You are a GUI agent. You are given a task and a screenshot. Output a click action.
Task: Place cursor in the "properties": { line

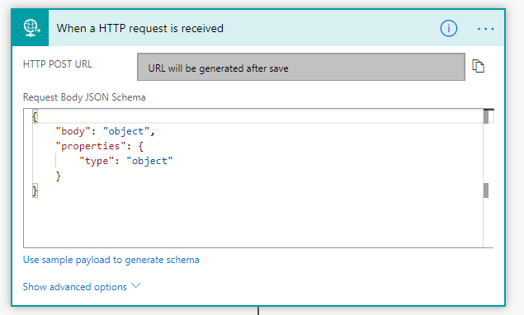pos(100,146)
